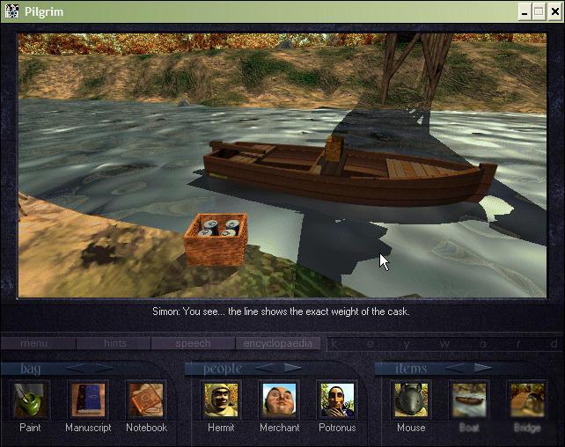
Task: Open the Manuscript from the bag
Action: coord(88,399)
